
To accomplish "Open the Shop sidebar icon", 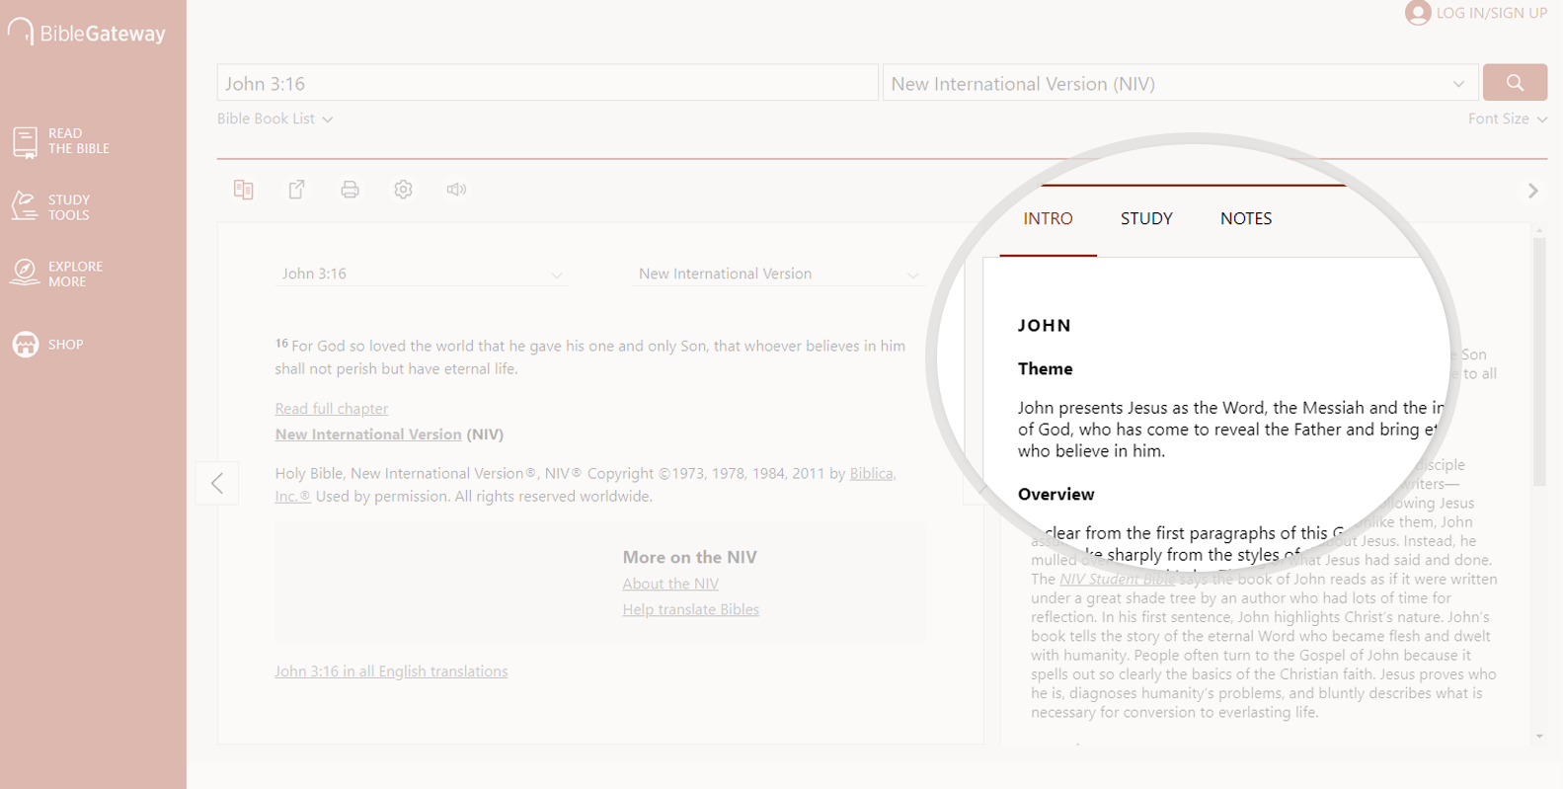I will (25, 344).
